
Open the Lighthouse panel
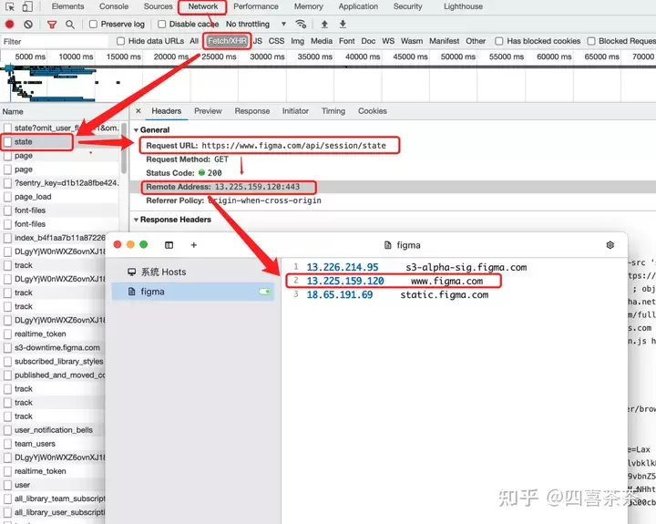pyautogui.click(x=463, y=6)
